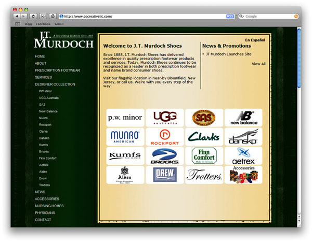Select SAS in sidebar submenu
The height and width of the screenshot is (242, 312).
(x=42, y=105)
